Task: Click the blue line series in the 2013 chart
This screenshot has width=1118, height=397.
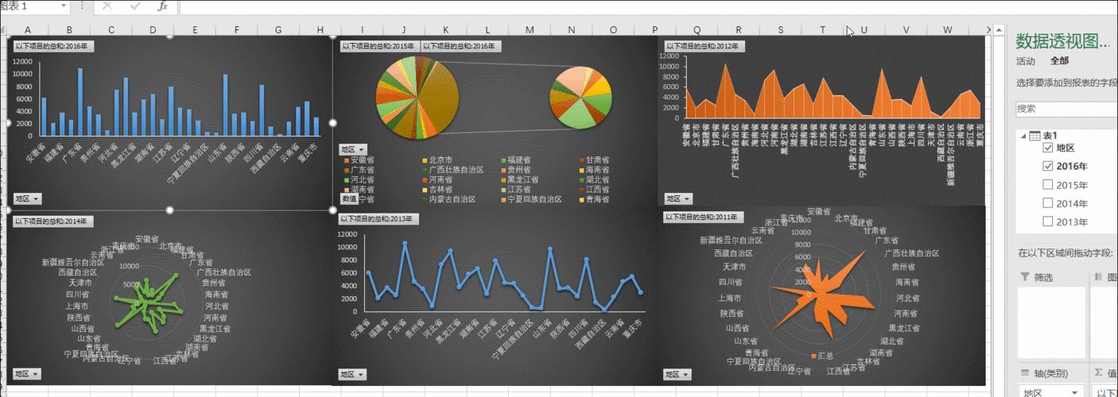Action: tap(503, 278)
